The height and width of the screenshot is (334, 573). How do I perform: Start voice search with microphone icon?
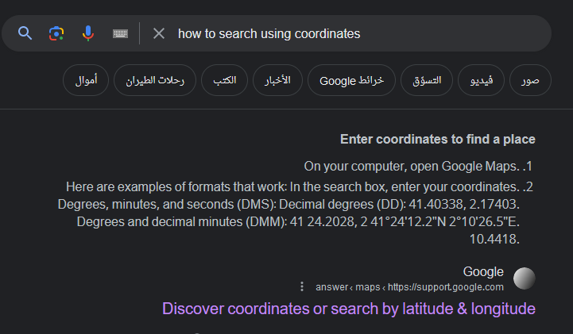coord(87,33)
